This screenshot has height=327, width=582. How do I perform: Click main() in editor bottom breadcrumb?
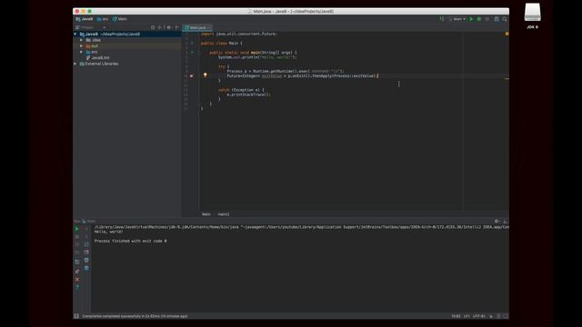(224, 214)
